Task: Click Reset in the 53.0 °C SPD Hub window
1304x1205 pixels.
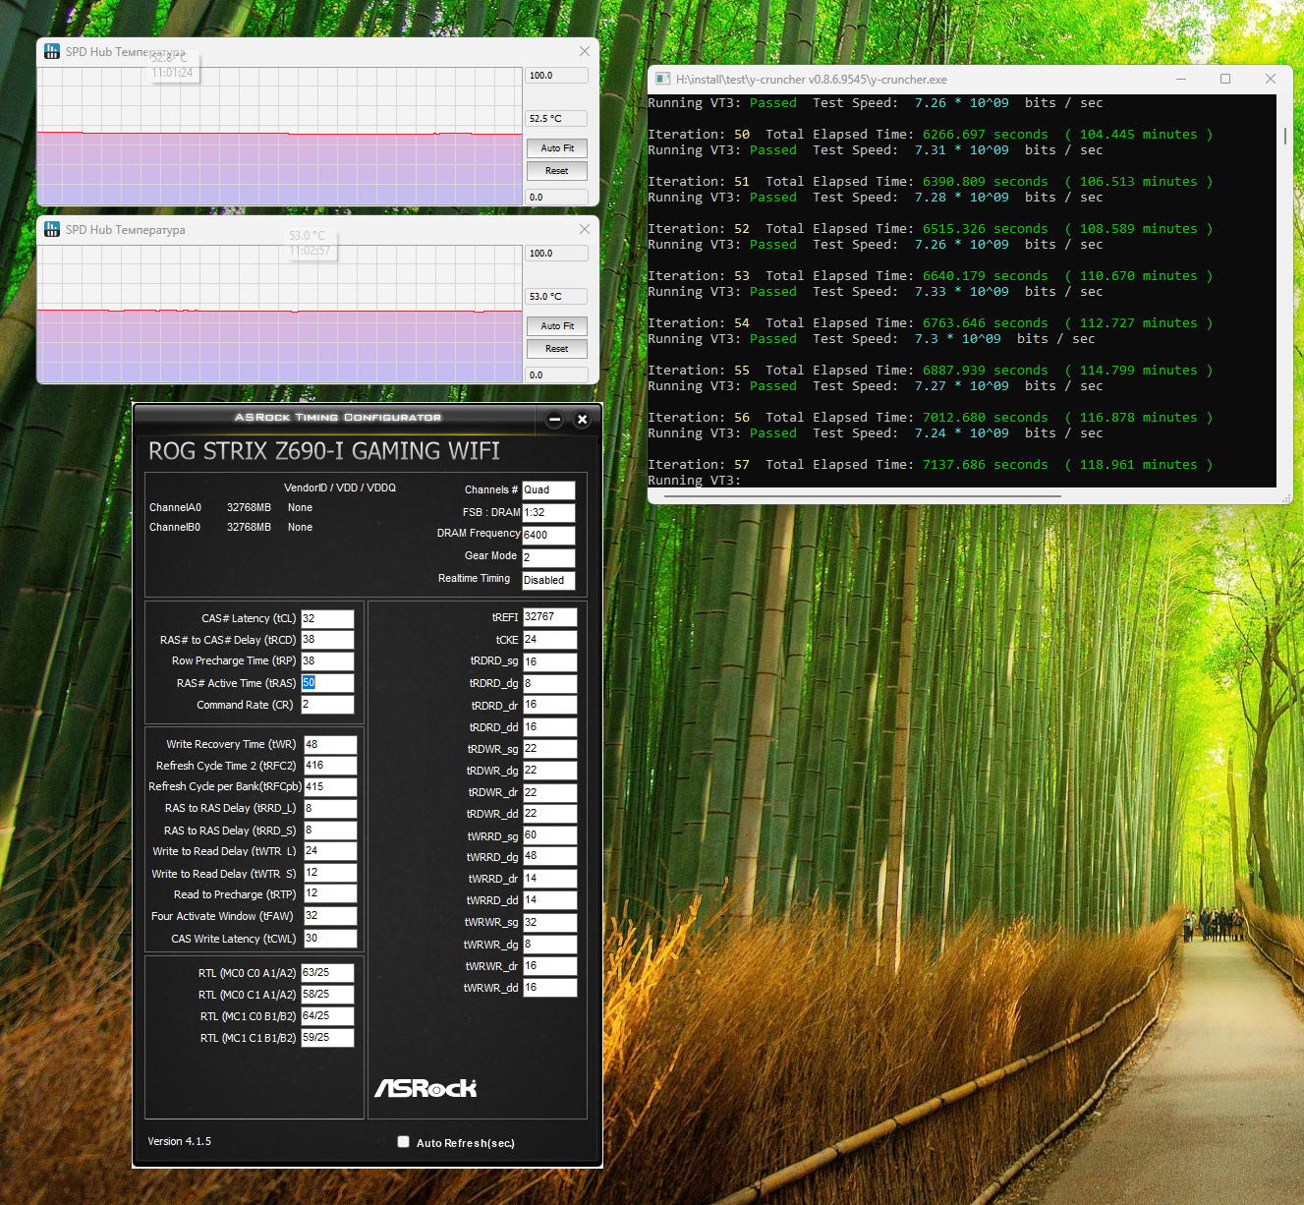Action: coord(557,349)
